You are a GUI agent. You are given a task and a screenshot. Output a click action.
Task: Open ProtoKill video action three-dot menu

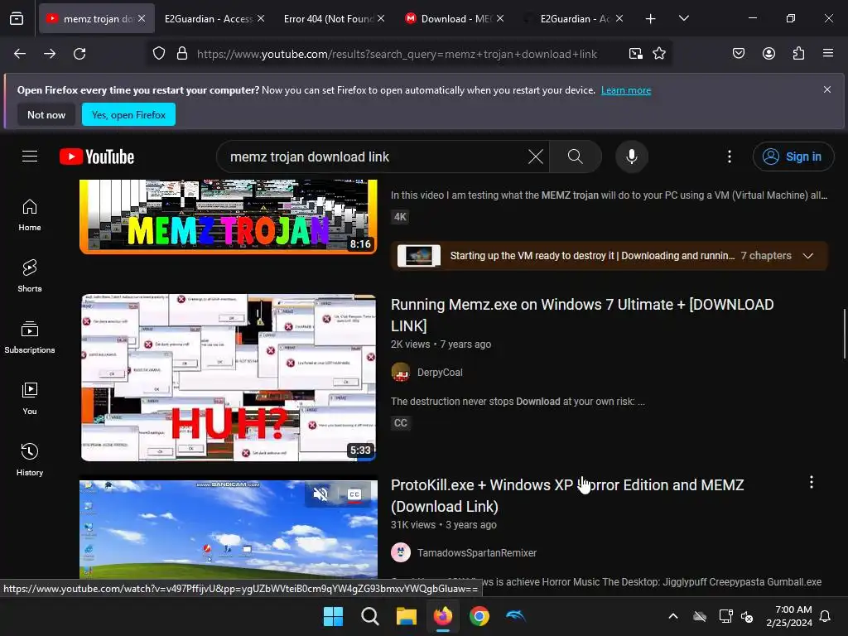point(812,483)
